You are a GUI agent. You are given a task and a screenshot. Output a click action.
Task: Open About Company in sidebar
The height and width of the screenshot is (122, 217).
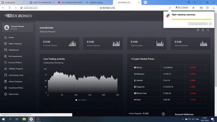click(x=16, y=81)
